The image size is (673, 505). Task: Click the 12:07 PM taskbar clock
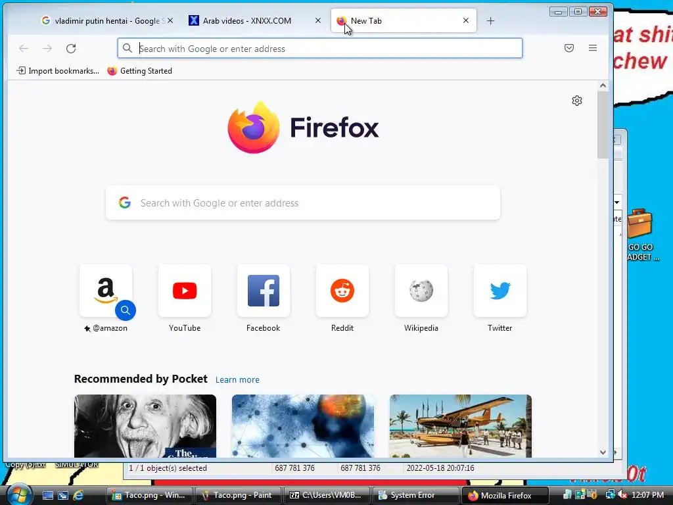(x=647, y=495)
